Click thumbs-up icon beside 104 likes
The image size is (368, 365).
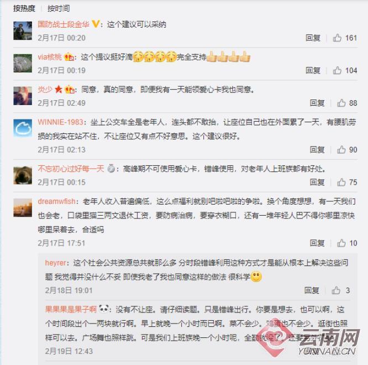pyautogui.click(x=337, y=70)
